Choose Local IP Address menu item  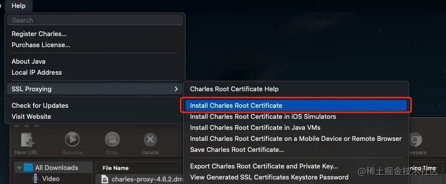(95, 72)
